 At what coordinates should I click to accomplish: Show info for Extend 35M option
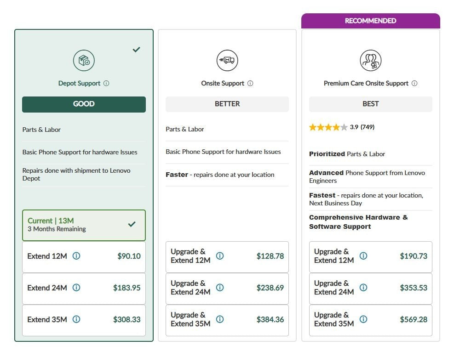[76, 319]
